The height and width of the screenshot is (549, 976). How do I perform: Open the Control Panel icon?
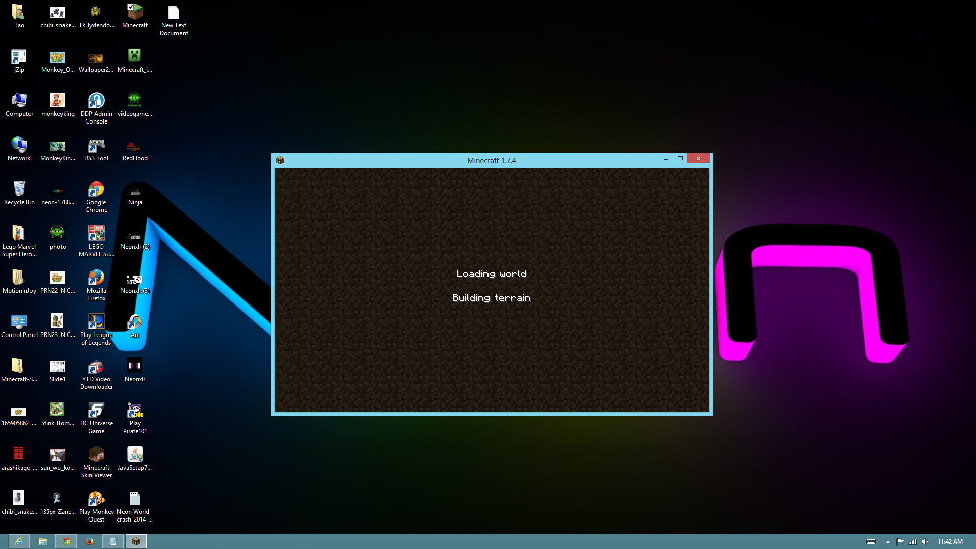click(x=19, y=322)
